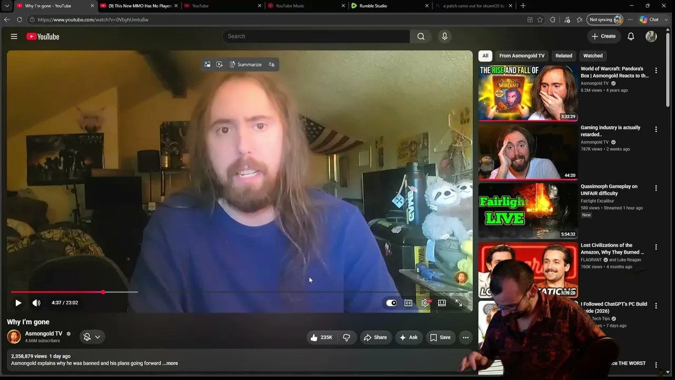Save the video to a playlist
Image resolution: width=675 pixels, height=380 pixels.
tap(440, 337)
